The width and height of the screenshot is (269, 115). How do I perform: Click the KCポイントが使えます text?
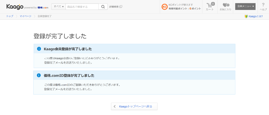coord(181,5)
